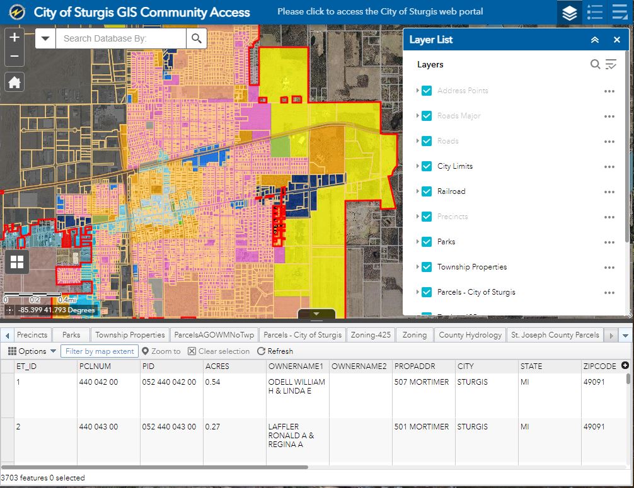Collapse the Layer List panel
Image resolution: width=634 pixels, height=488 pixels.
click(594, 40)
